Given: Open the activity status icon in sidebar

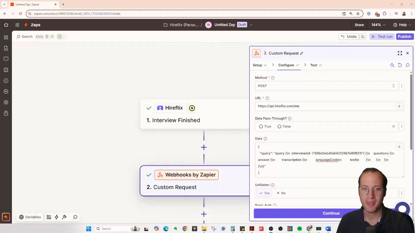Looking at the screenshot, I should [x=6, y=92].
